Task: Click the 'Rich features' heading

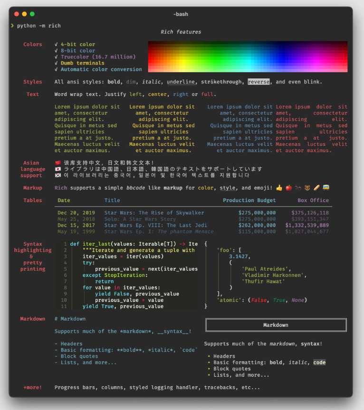Action: 181,32
